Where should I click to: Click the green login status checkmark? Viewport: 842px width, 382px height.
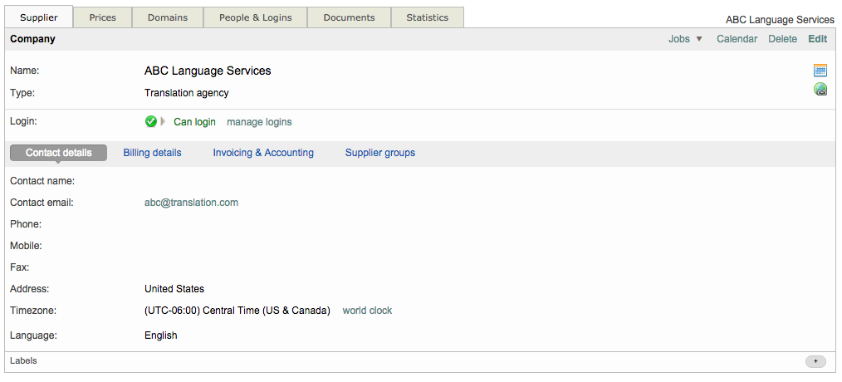151,121
